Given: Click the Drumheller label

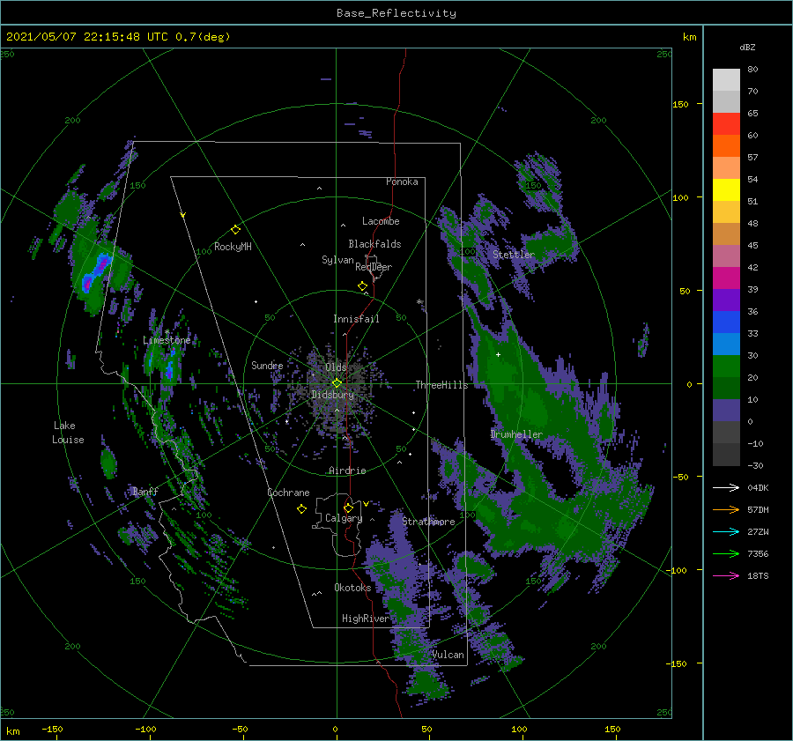Looking at the screenshot, I should (x=516, y=434).
